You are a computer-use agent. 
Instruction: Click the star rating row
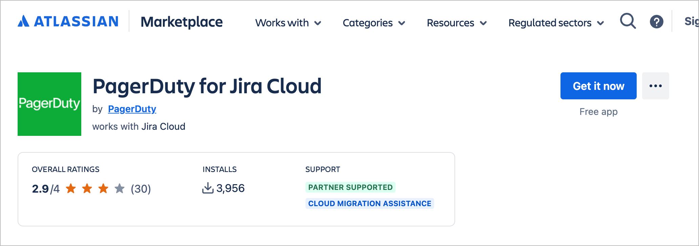coord(95,189)
